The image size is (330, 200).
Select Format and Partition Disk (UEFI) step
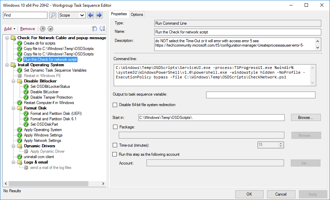pyautogui.click(x=56, y=114)
